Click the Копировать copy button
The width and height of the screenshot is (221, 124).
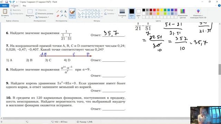pyautogui.click(x=16, y=14)
